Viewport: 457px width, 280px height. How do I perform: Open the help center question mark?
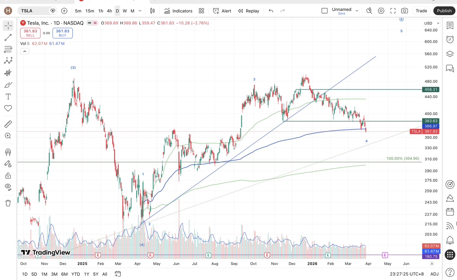(x=450, y=272)
